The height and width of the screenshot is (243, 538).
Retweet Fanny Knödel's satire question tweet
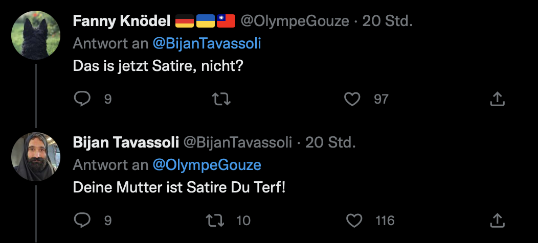pos(222,99)
